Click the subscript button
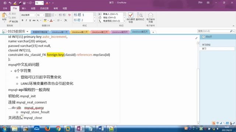Image resolution: width=236 pixels, height=132 pixels. 38,21
